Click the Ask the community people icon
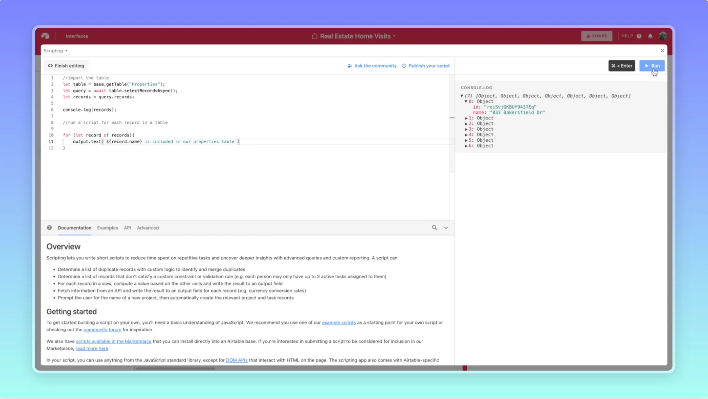The image size is (708, 399). (x=349, y=66)
